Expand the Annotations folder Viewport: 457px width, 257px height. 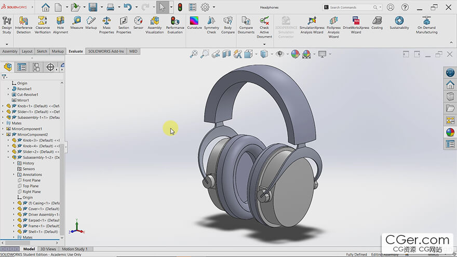click(x=14, y=174)
